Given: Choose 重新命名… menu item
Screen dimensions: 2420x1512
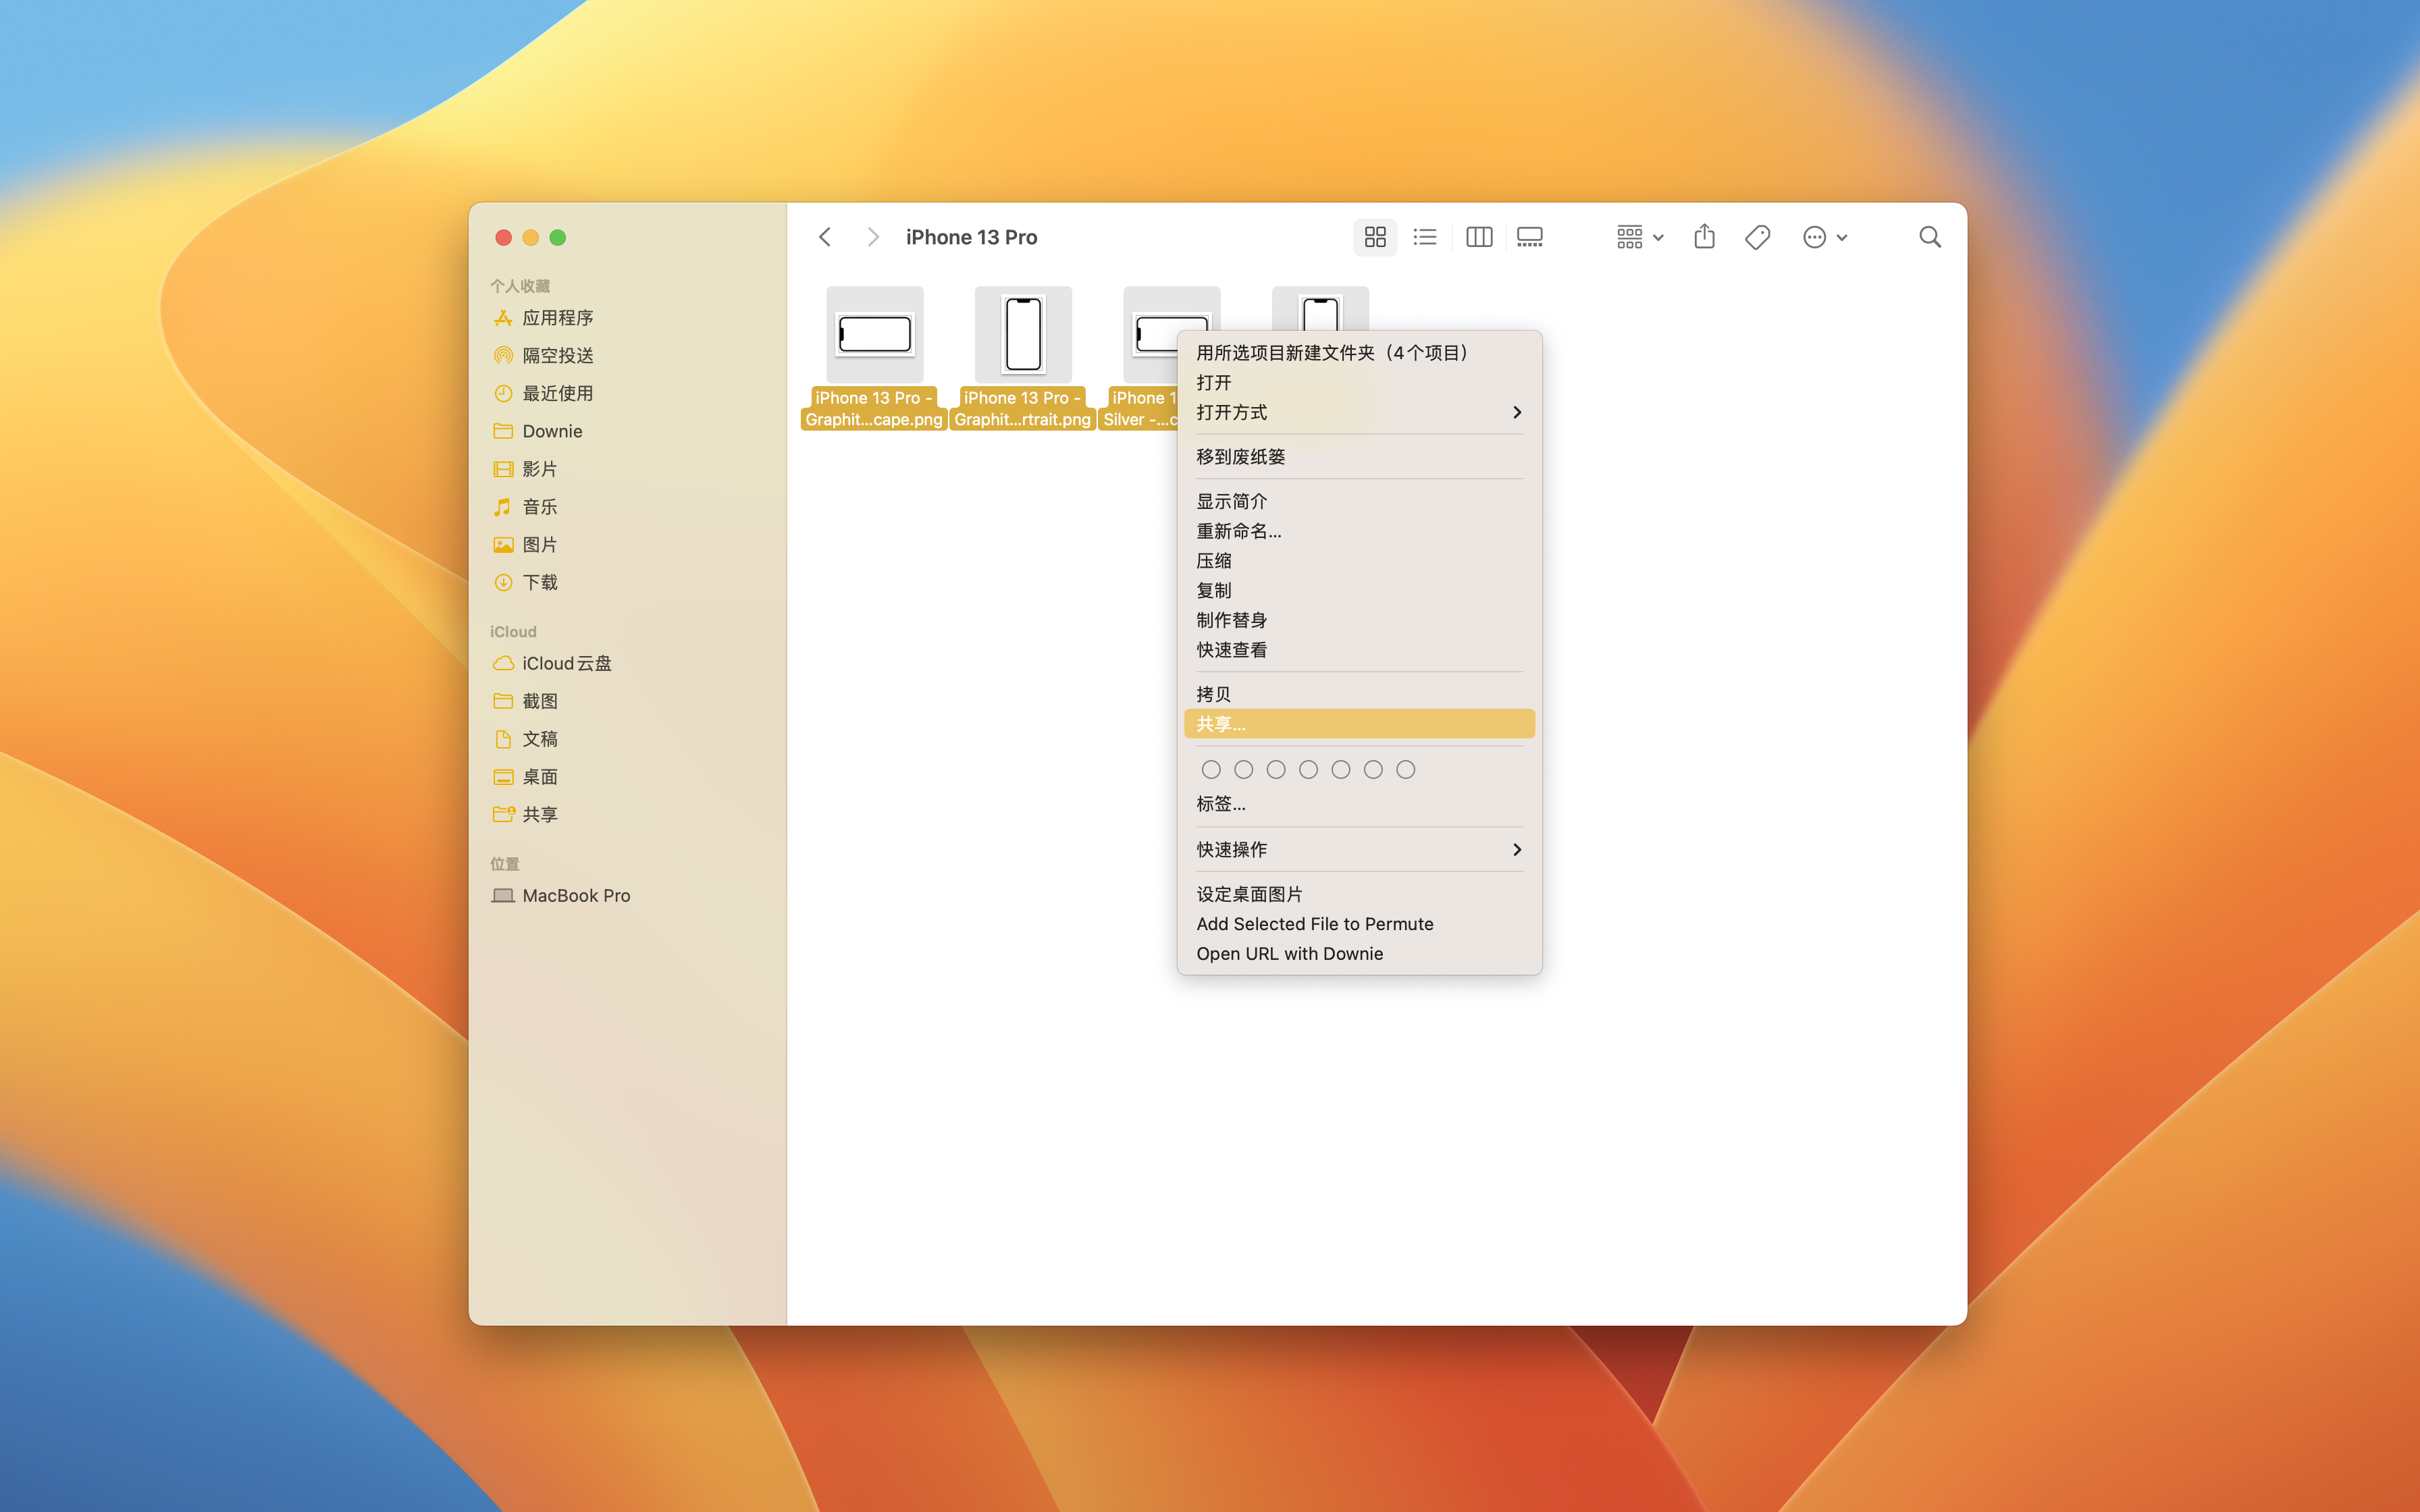Looking at the screenshot, I should [1359, 531].
